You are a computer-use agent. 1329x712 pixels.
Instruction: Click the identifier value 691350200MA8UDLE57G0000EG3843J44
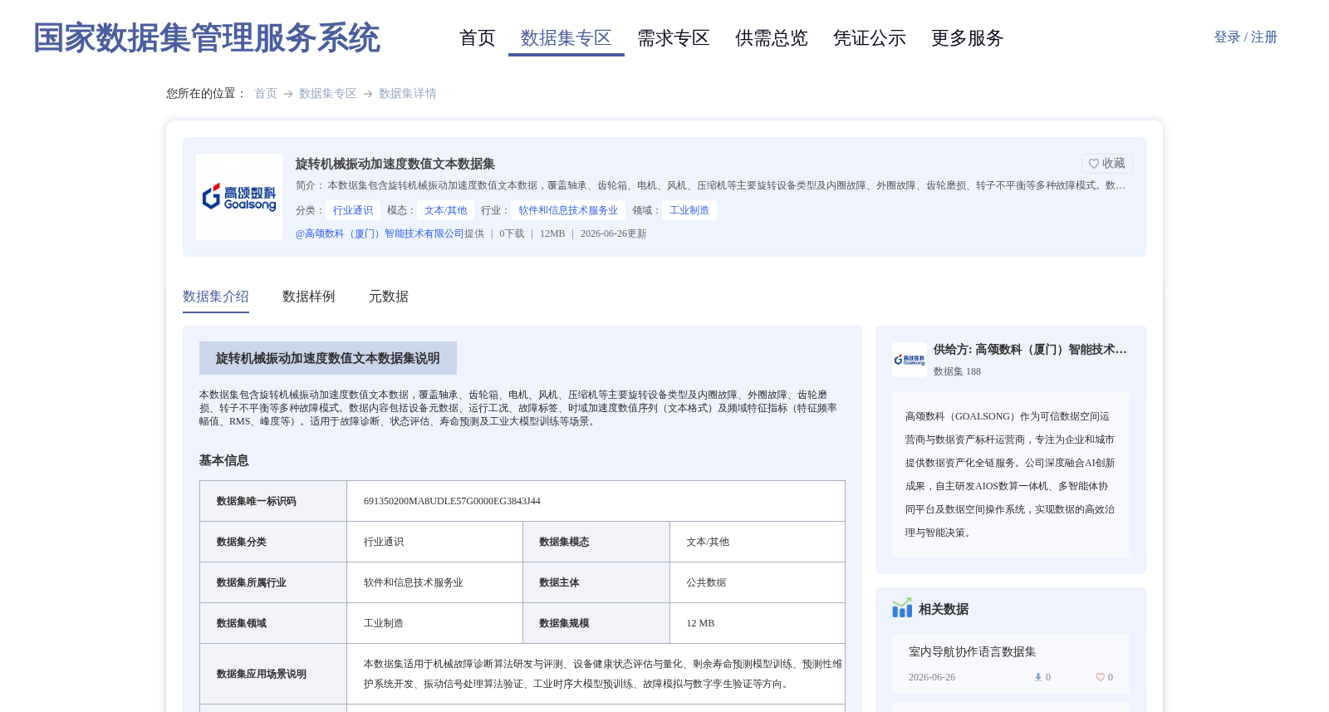pyautogui.click(x=452, y=501)
